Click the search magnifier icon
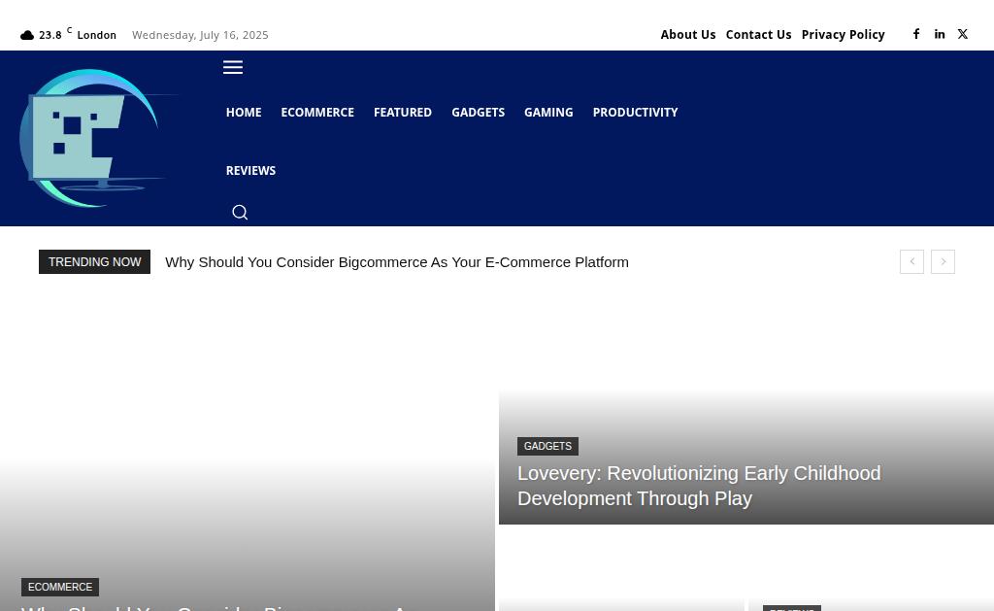Viewport: 994px width, 611px height. (240, 212)
